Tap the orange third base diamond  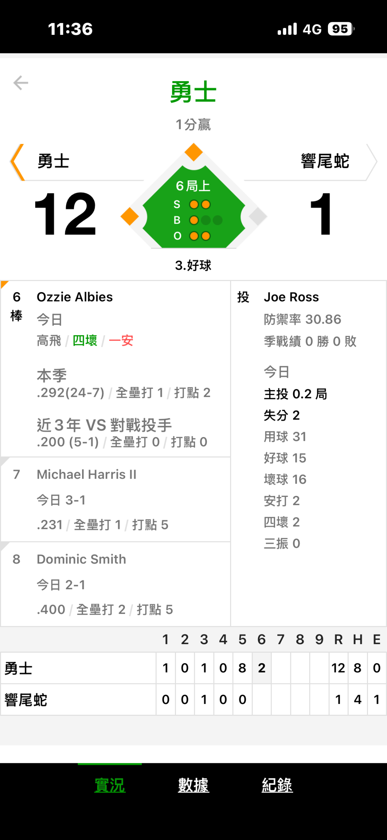click(x=130, y=216)
